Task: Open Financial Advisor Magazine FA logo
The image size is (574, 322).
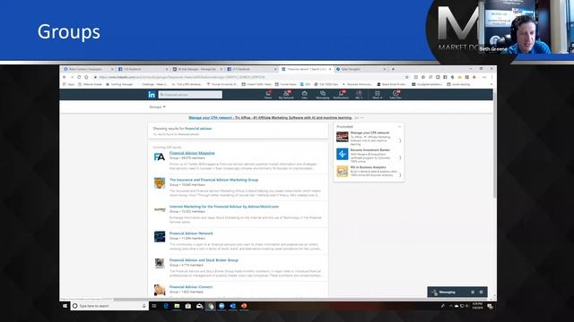Action: (160, 157)
